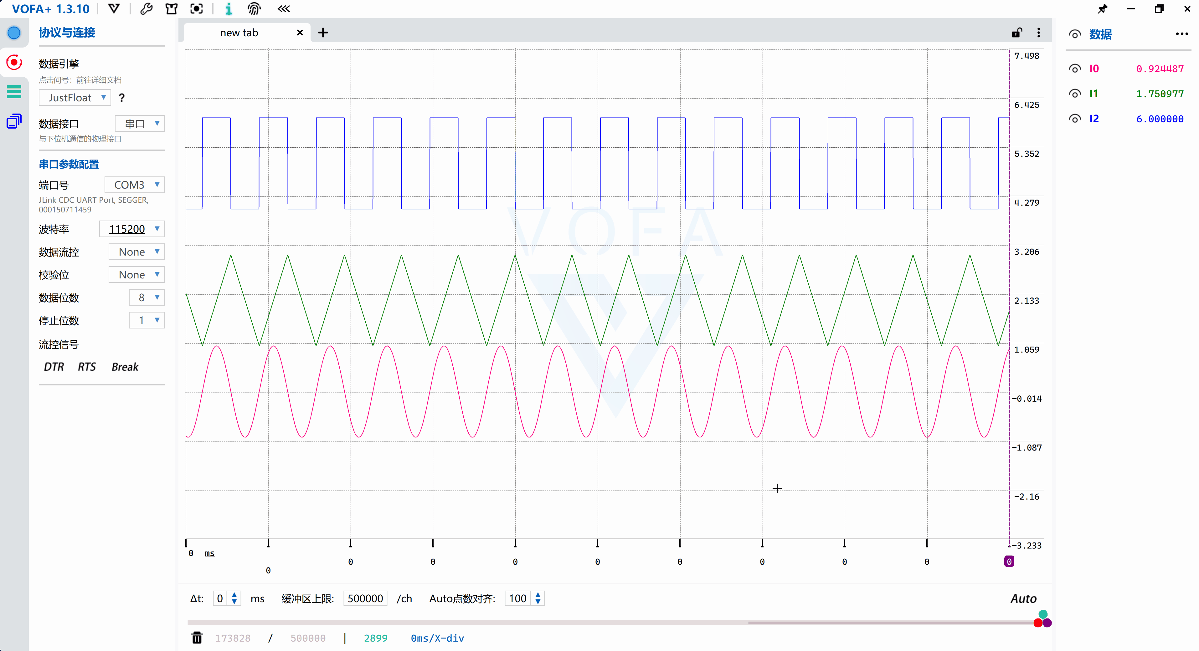Open the red record protocol panel icon

(x=14, y=62)
